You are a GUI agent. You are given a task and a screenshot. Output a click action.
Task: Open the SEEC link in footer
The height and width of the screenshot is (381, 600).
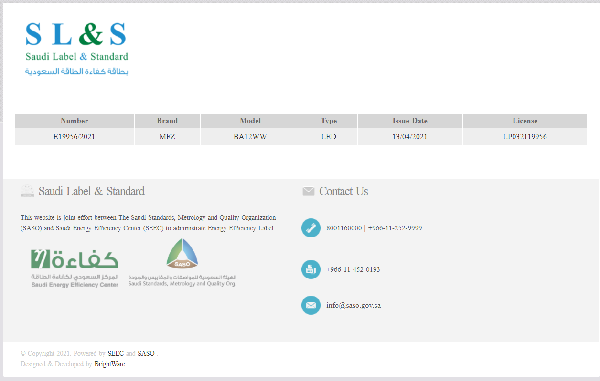coord(116,354)
